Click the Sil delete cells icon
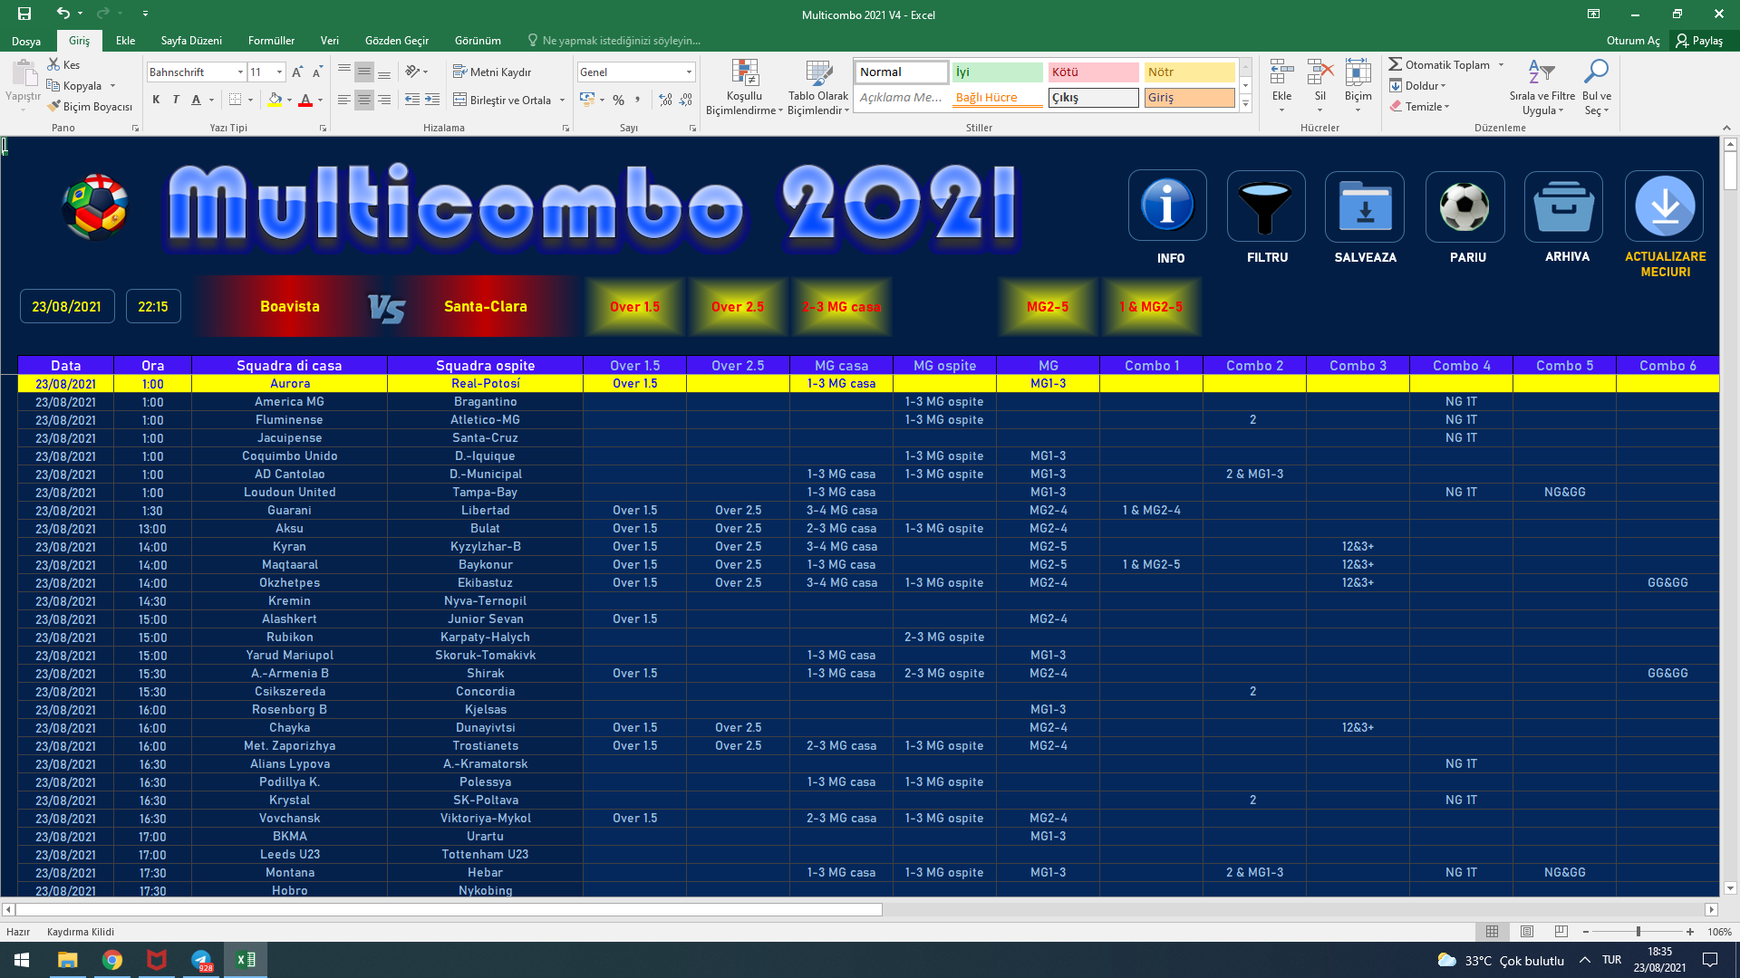1740x978 pixels. coord(1320,72)
